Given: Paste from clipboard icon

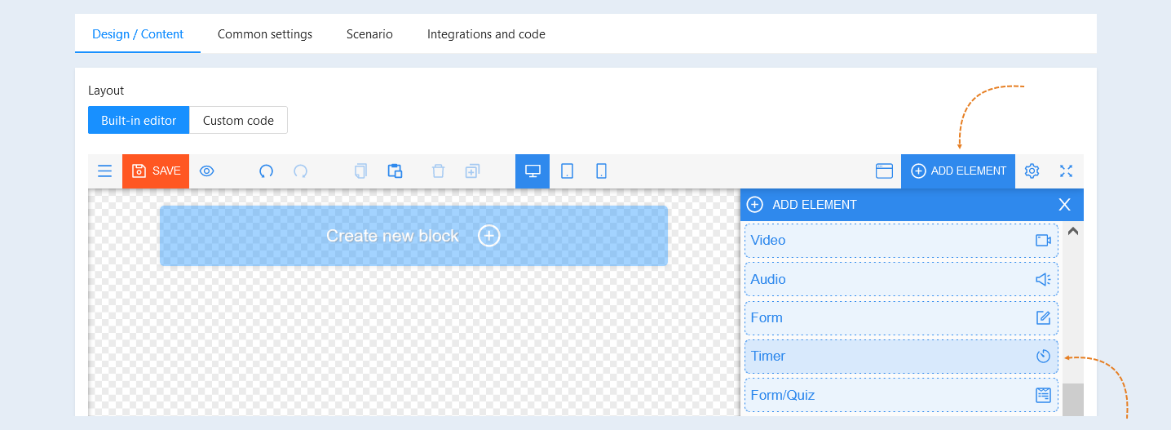Looking at the screenshot, I should (395, 171).
